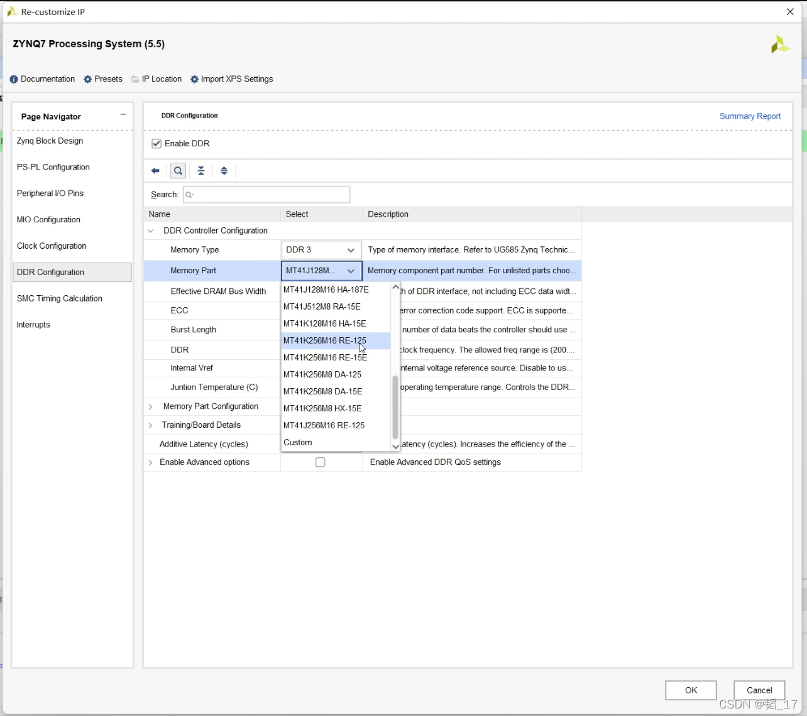Collapse the DDR Controller Configuration group

point(151,231)
